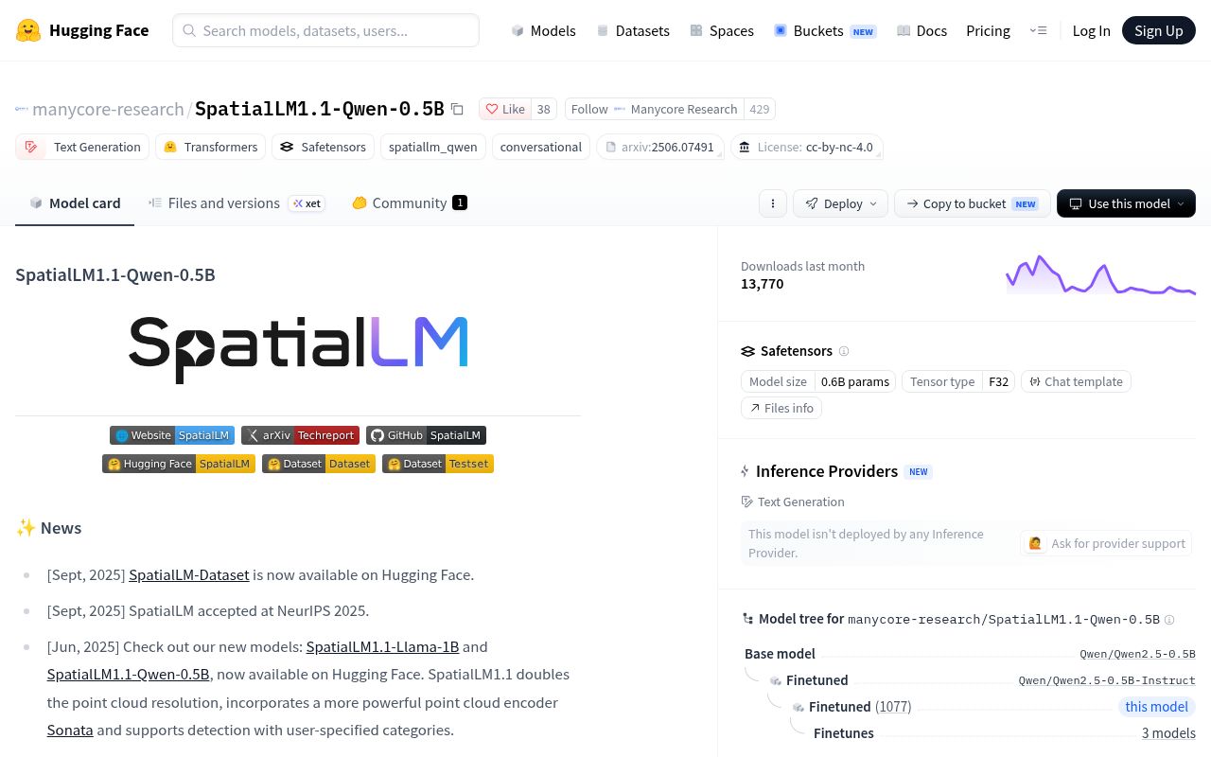Go to Datasets in the navigation

633,30
